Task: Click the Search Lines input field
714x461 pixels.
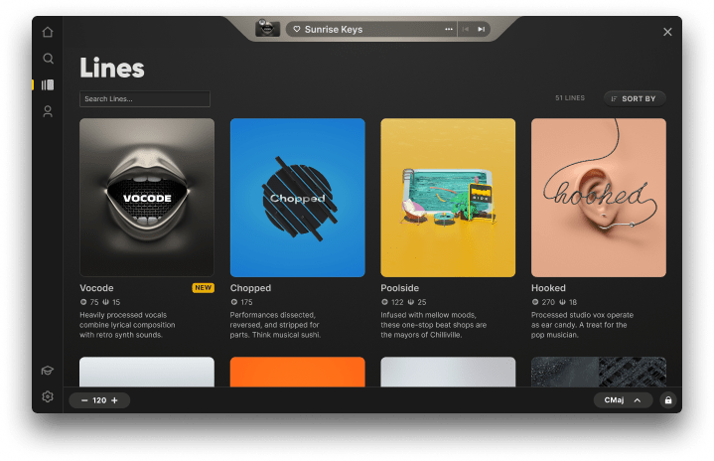Action: click(145, 98)
